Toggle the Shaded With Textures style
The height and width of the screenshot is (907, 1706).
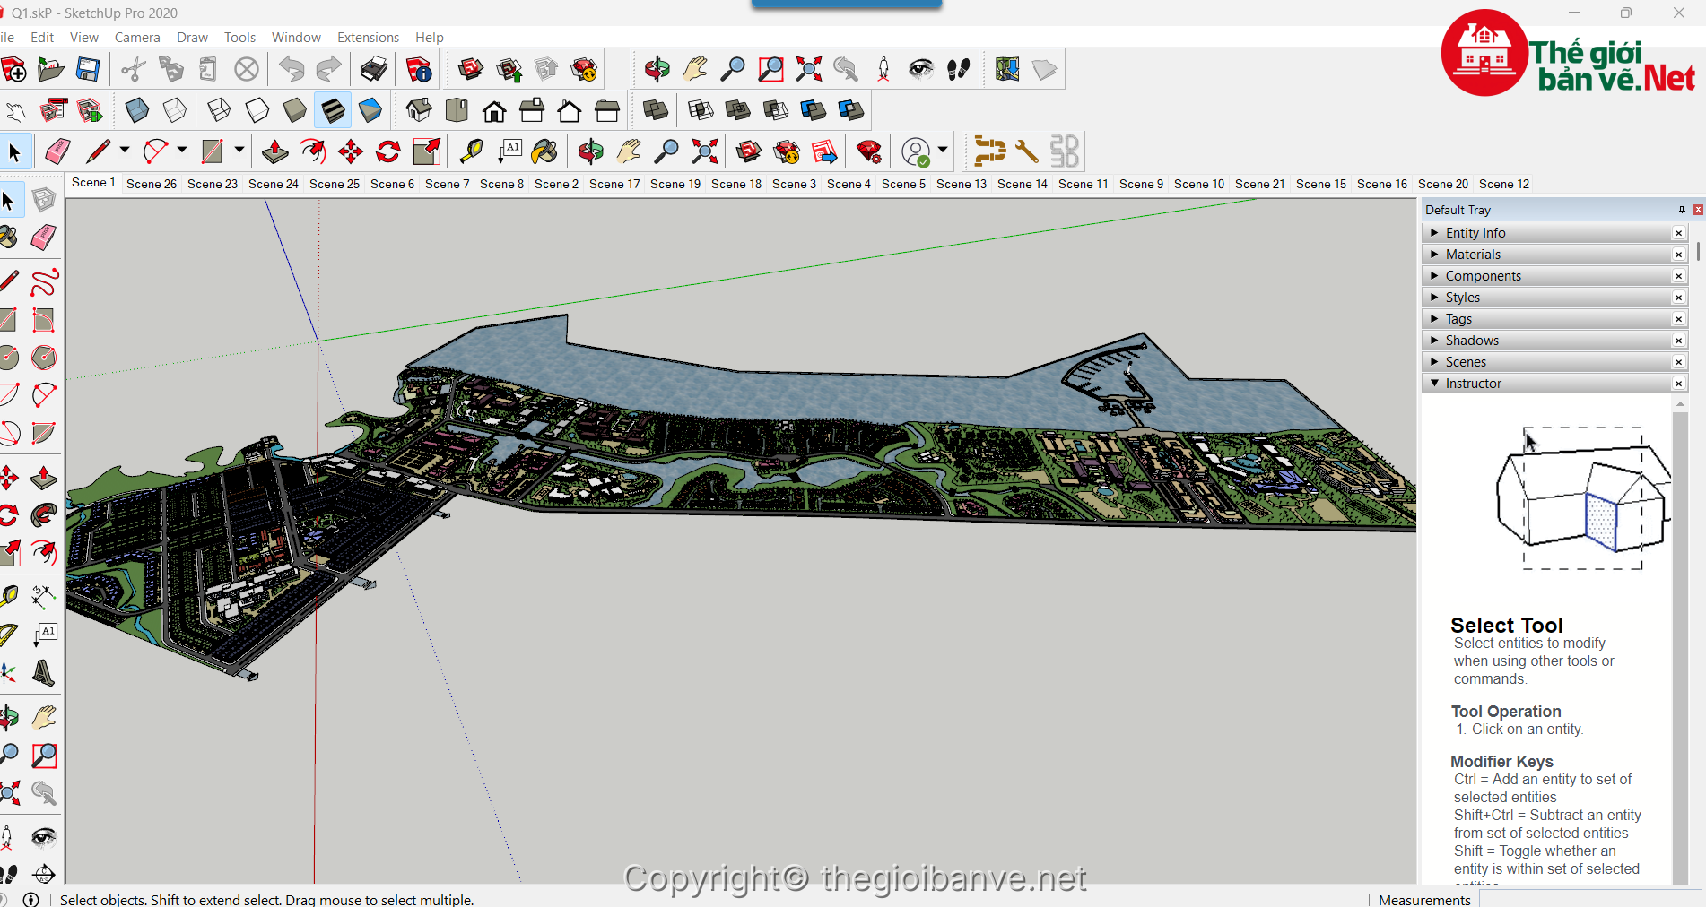pyautogui.click(x=333, y=111)
